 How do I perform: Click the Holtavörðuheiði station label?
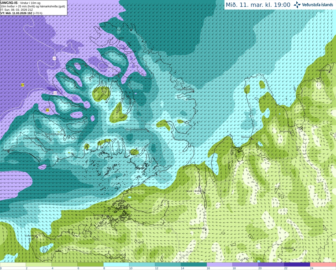coord(197,228)
